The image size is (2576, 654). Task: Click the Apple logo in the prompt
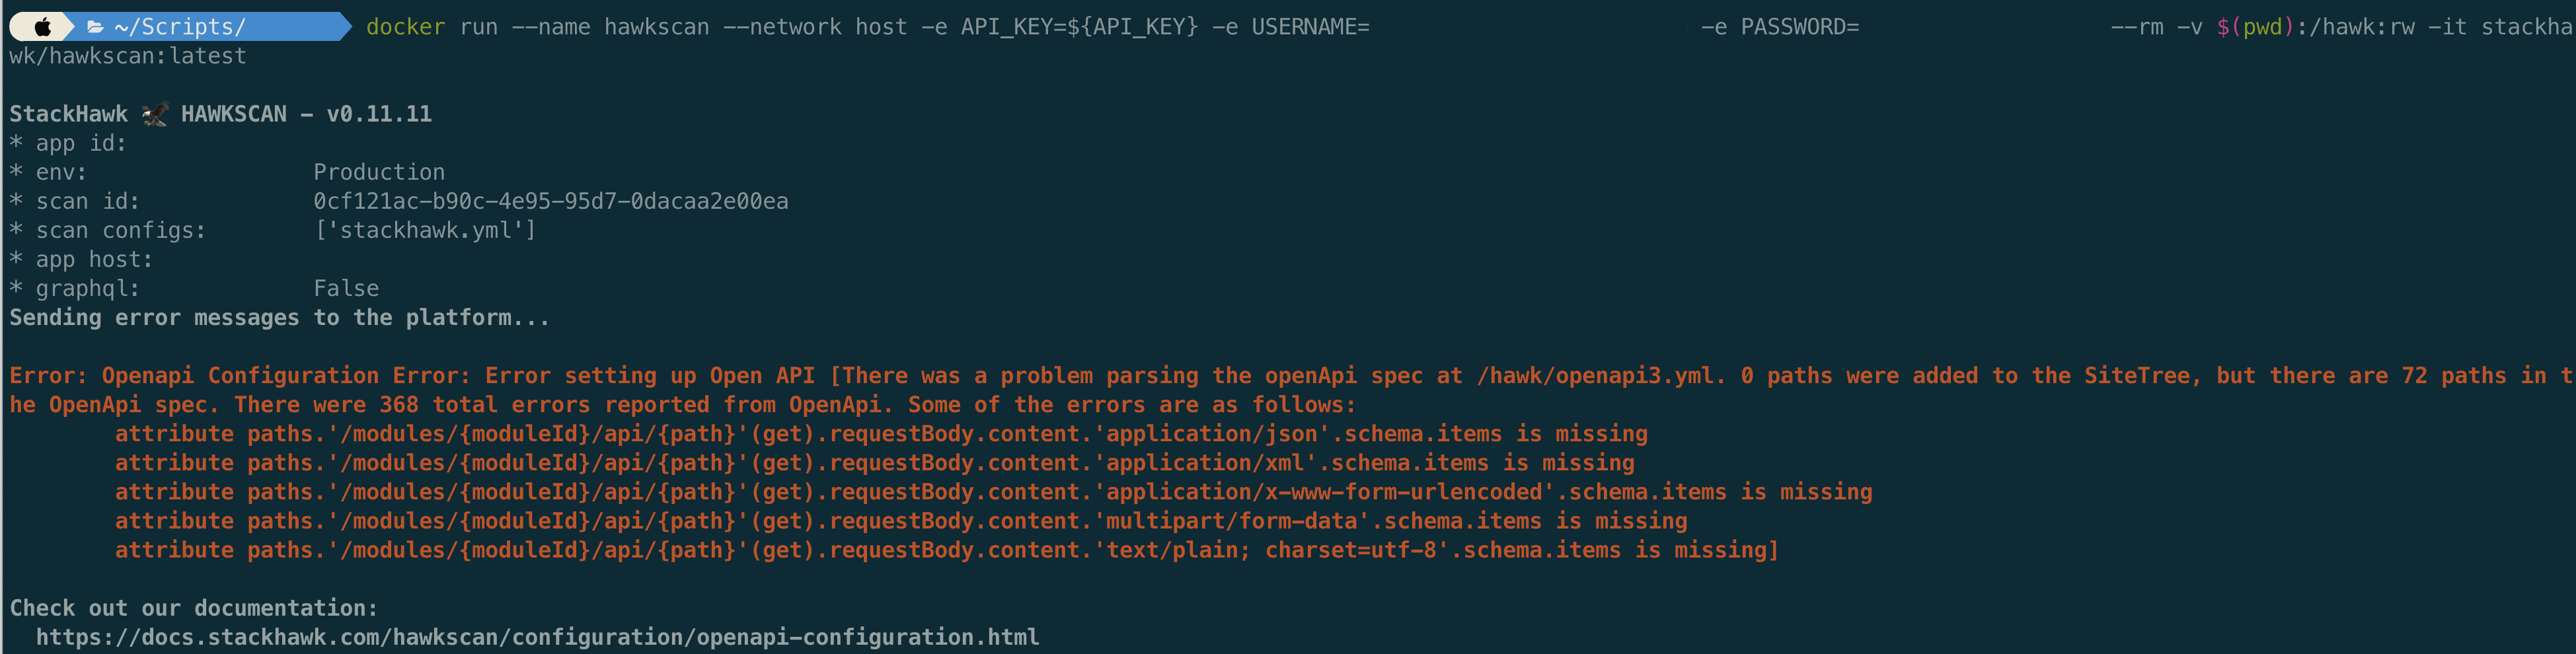point(42,27)
